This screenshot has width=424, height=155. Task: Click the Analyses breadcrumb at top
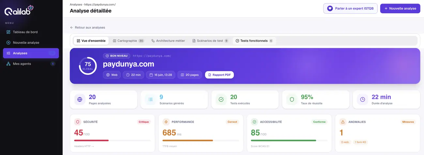point(76,5)
